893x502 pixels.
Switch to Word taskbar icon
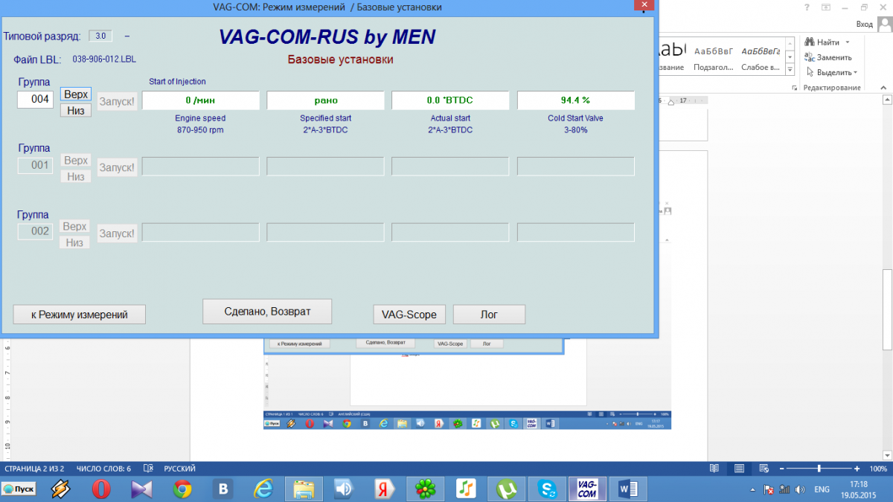[628, 489]
